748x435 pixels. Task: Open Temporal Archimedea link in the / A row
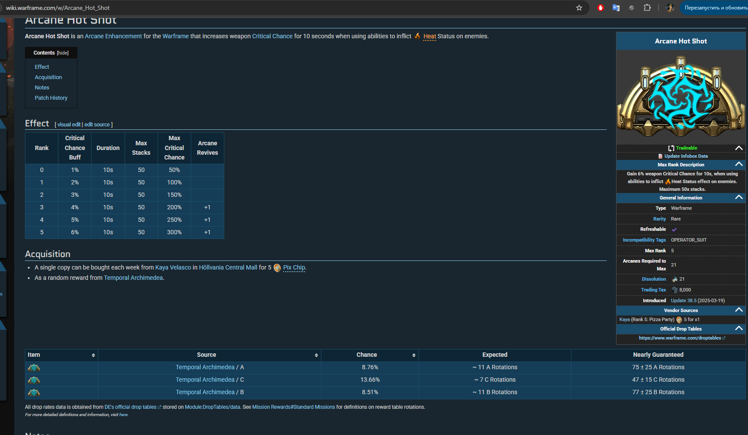[x=205, y=367]
